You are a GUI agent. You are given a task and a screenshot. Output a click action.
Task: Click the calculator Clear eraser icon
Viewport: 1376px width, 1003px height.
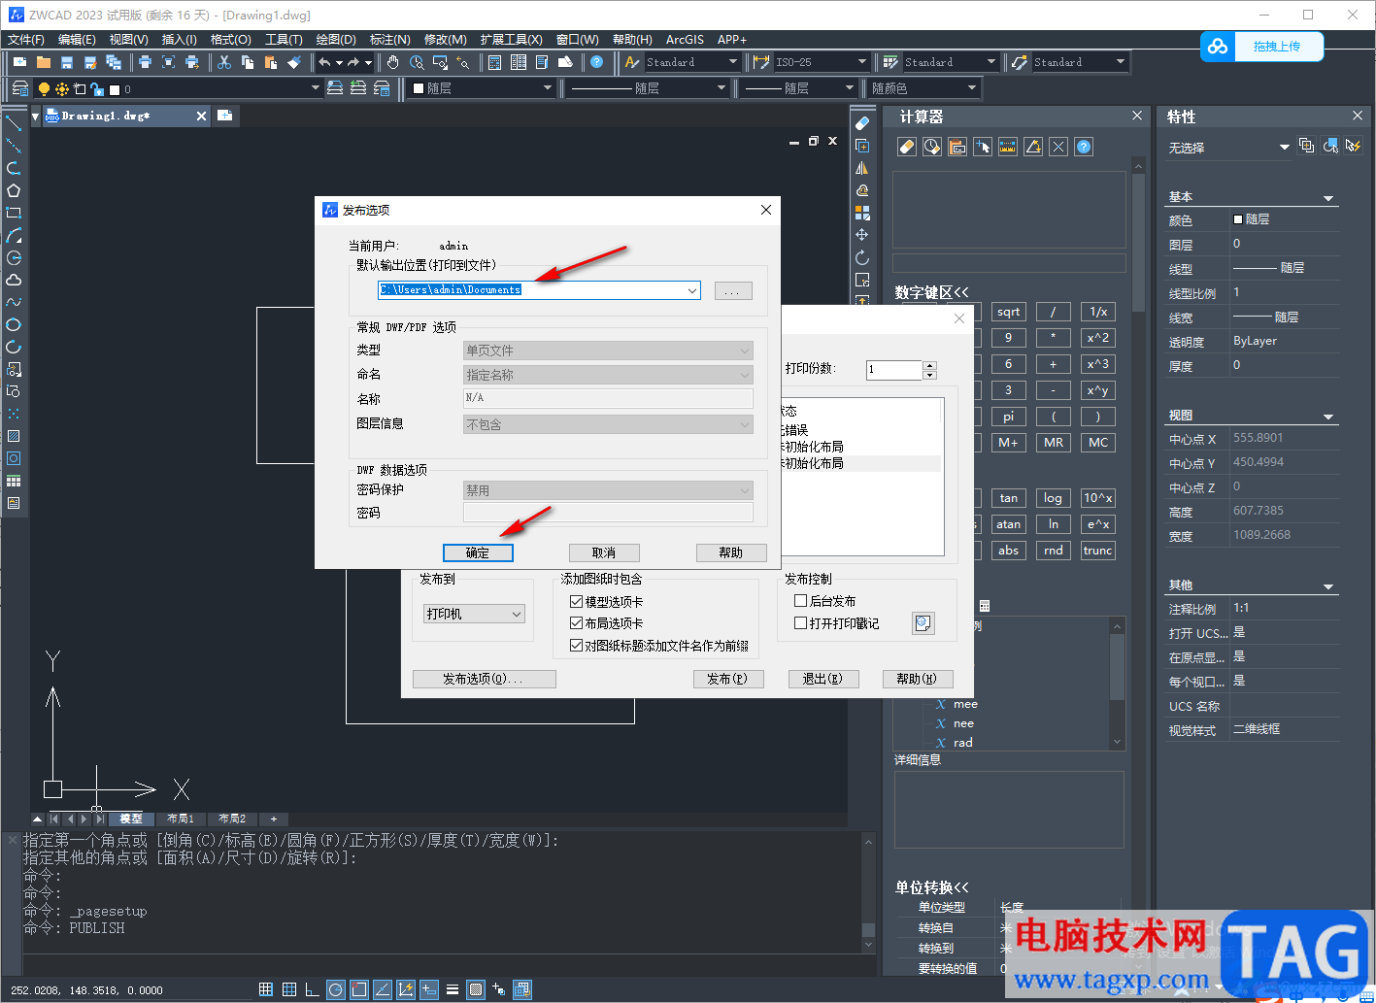point(907,147)
